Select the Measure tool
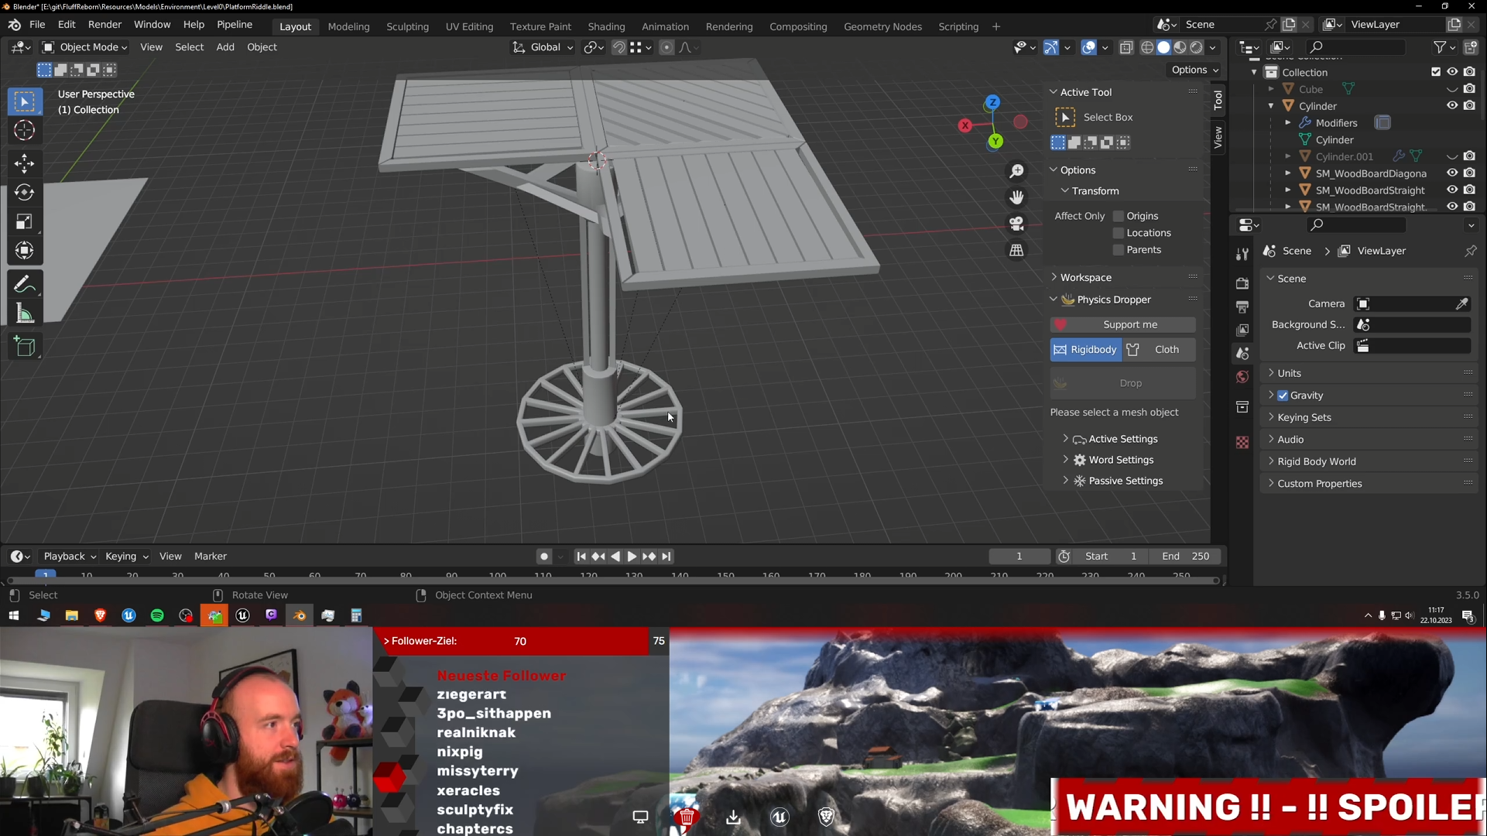 (x=24, y=314)
